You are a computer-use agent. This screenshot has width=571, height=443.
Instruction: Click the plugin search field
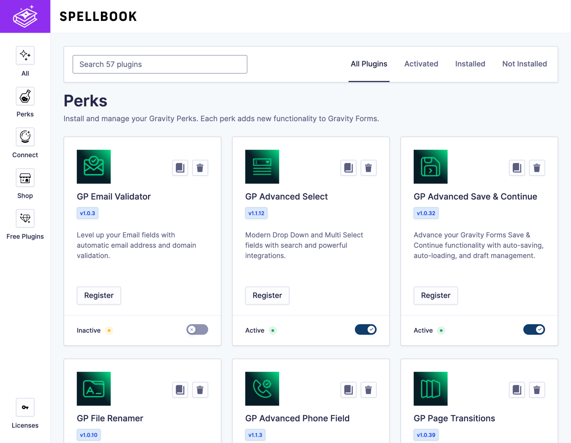pos(160,64)
